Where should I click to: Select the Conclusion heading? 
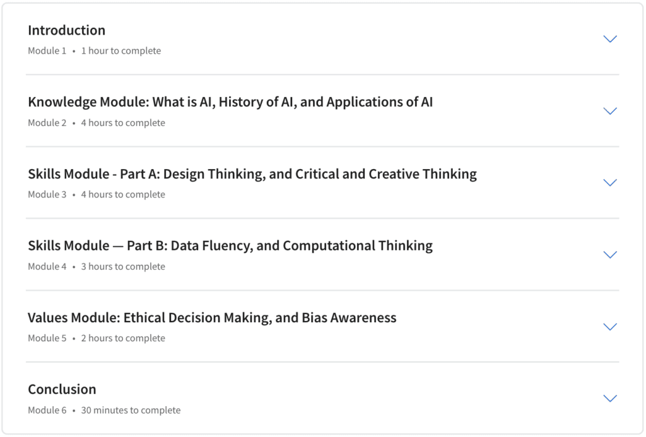pyautogui.click(x=62, y=389)
